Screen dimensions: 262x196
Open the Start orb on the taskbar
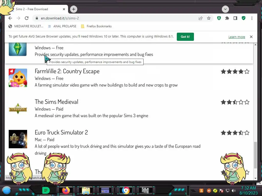[6, 190]
